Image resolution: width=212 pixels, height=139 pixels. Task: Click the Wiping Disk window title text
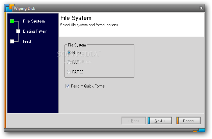[x=25, y=8]
